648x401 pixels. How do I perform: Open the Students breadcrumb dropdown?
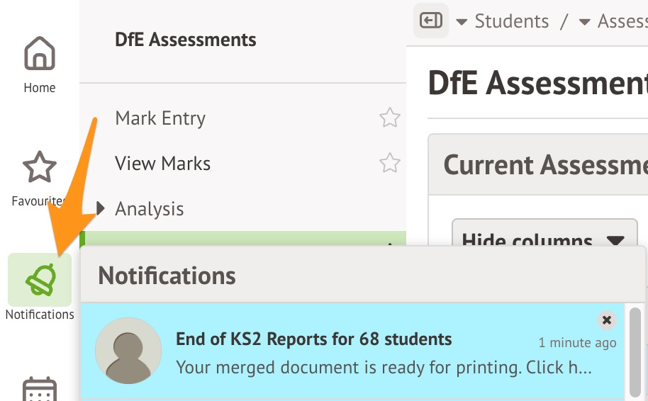(x=462, y=22)
